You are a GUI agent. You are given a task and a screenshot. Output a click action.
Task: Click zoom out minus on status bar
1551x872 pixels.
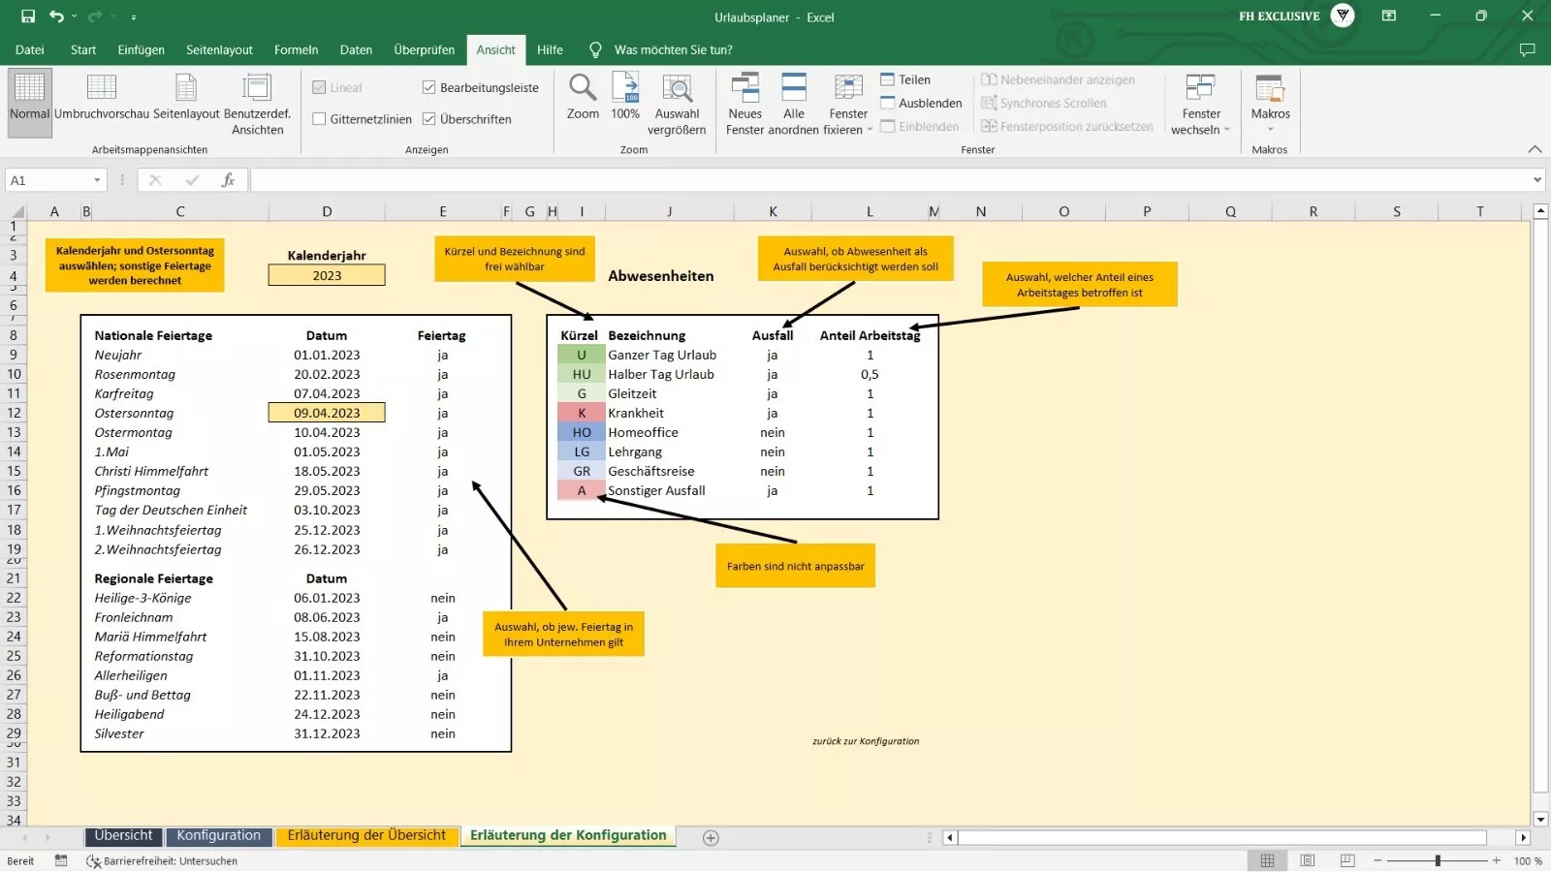[x=1377, y=860]
